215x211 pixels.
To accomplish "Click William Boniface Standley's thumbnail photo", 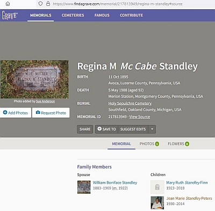I will coord(84,187).
